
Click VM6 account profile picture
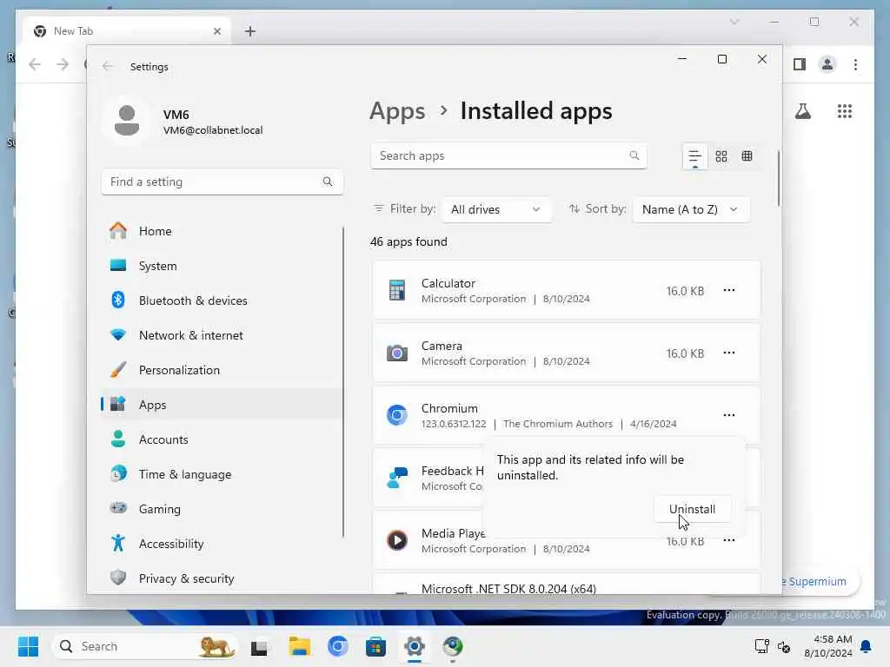point(127,120)
